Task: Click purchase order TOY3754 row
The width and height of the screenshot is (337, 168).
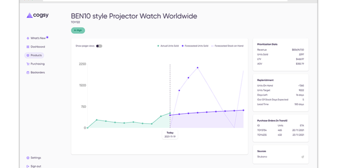Action: click(x=280, y=130)
